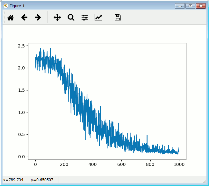Click the toolbar's dotted grip handle
209x186 pixels.
pos(4,17)
